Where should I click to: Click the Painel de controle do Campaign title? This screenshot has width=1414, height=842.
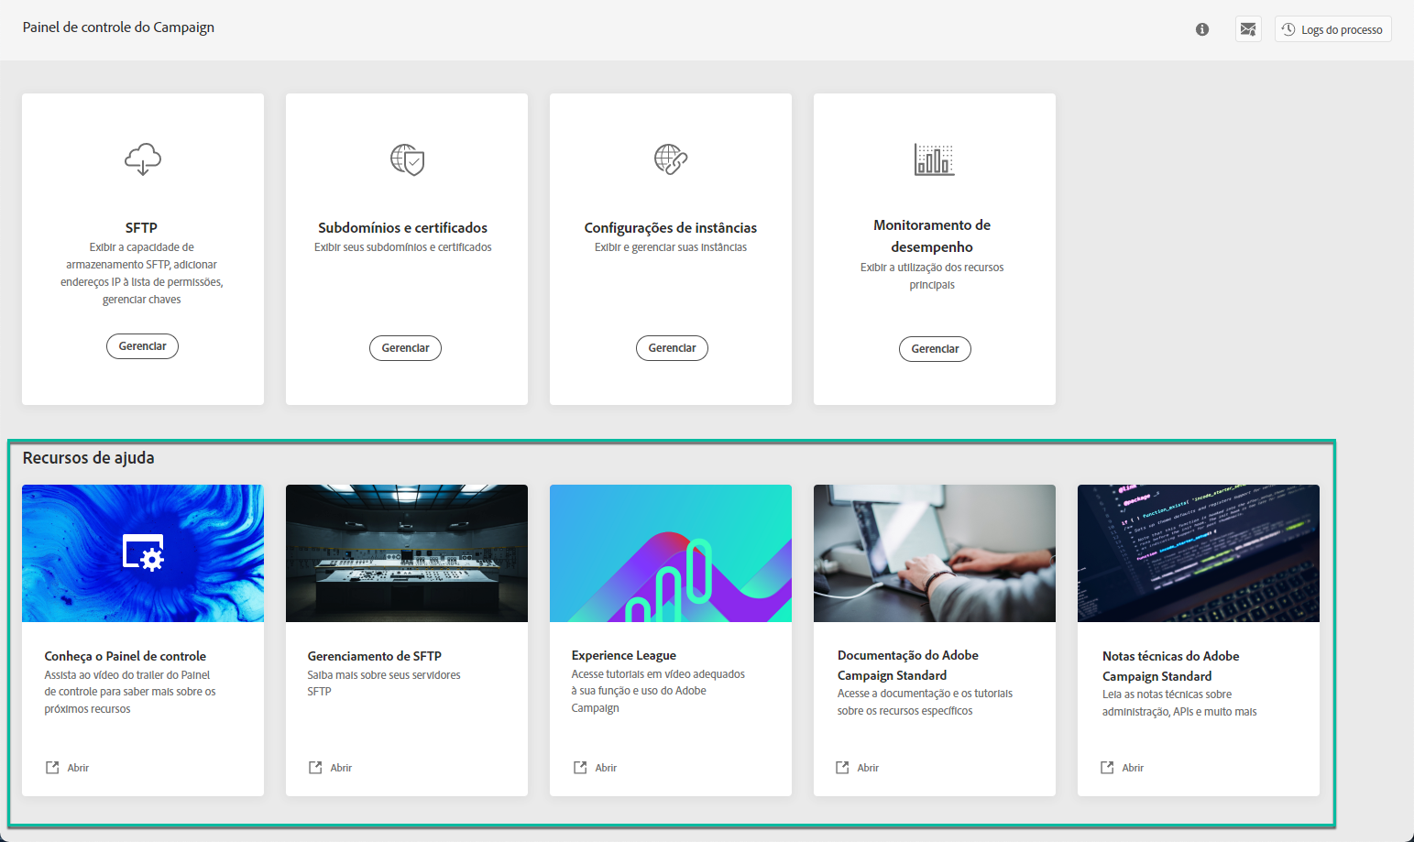[119, 27]
